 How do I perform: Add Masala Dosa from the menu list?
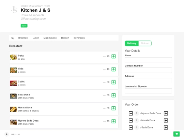(x=113, y=108)
